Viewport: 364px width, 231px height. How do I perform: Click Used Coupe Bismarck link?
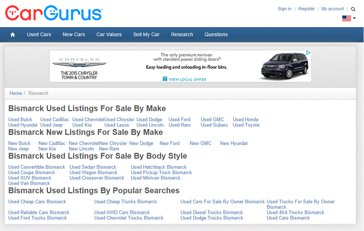pyautogui.click(x=32, y=173)
